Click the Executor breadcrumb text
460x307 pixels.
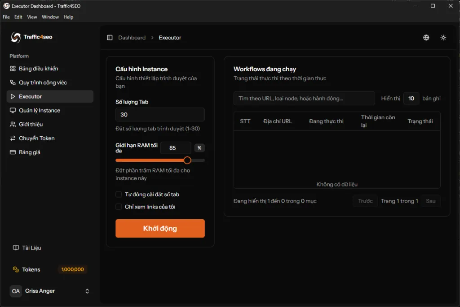point(170,38)
